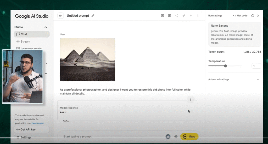Viewport: 268px width, 144px height.
Task: Collapse the Studio section chevron
Action: [46, 27]
